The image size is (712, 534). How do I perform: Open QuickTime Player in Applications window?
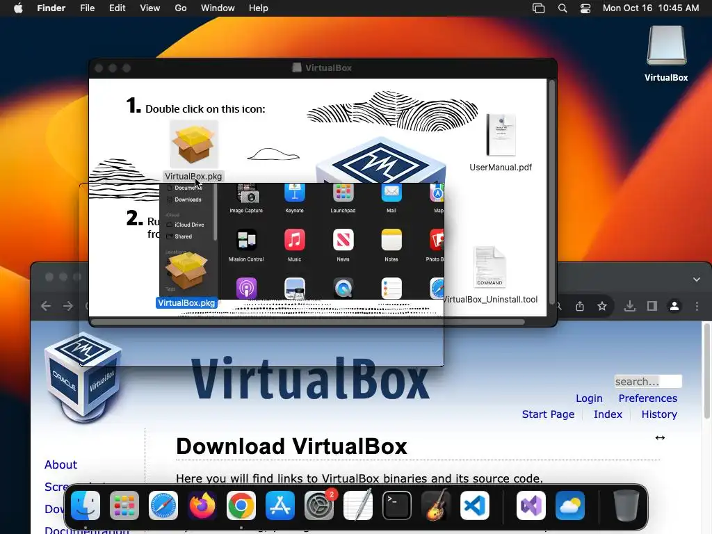point(343,289)
